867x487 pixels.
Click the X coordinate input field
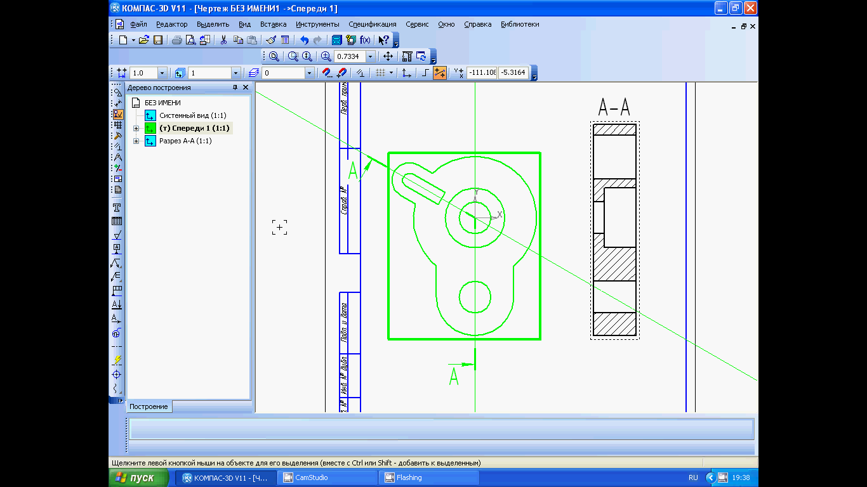(x=482, y=73)
